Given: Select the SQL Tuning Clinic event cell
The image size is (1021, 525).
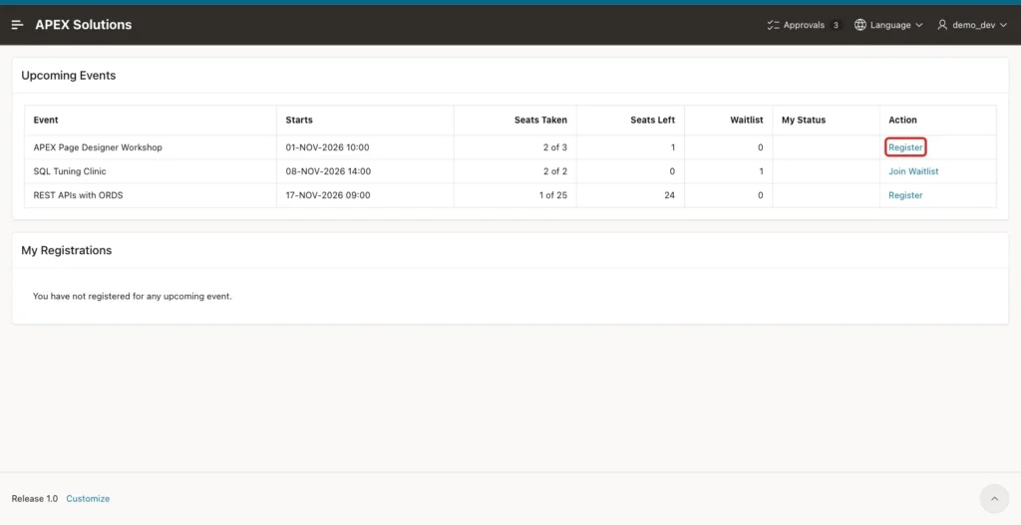Looking at the screenshot, I should (151, 171).
